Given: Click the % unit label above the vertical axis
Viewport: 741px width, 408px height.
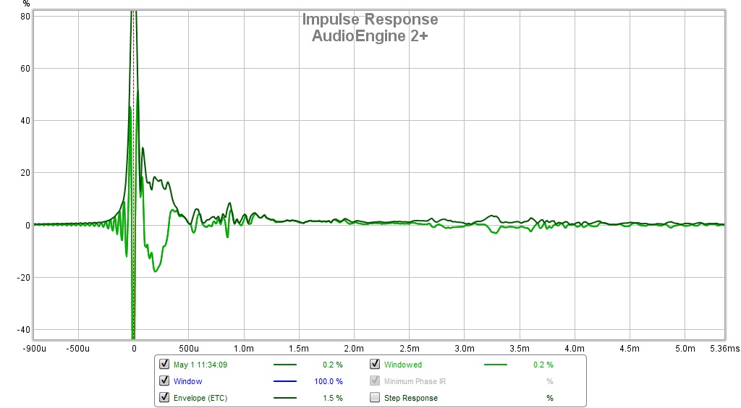Looking at the screenshot, I should [x=27, y=4].
